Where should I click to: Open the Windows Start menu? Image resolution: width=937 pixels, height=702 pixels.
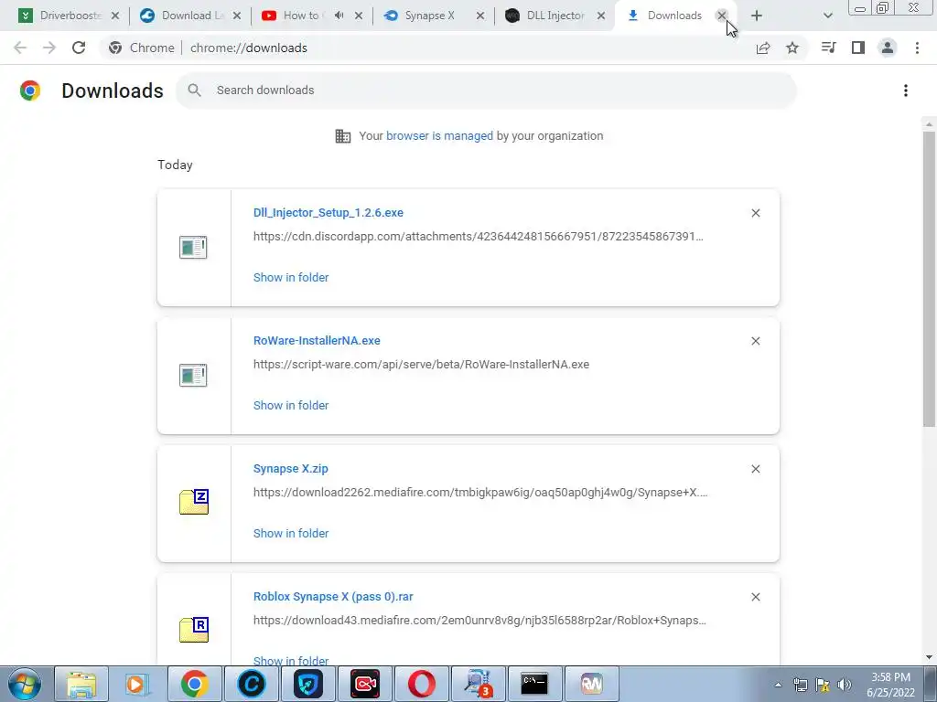[25, 684]
